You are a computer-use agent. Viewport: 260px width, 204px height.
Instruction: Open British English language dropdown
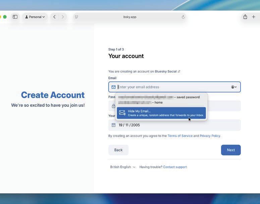point(123,167)
